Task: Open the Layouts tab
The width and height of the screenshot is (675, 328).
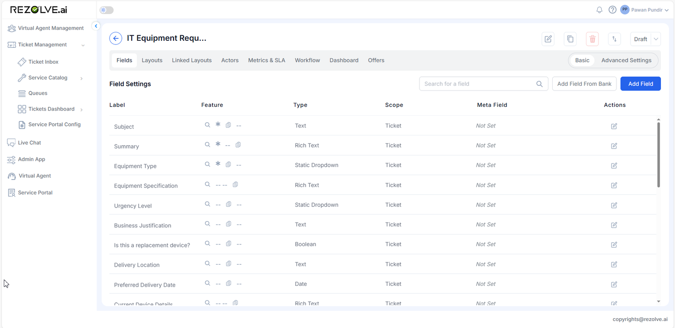Action: pos(152,60)
